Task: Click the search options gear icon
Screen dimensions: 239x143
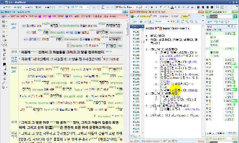Action: (226, 21)
